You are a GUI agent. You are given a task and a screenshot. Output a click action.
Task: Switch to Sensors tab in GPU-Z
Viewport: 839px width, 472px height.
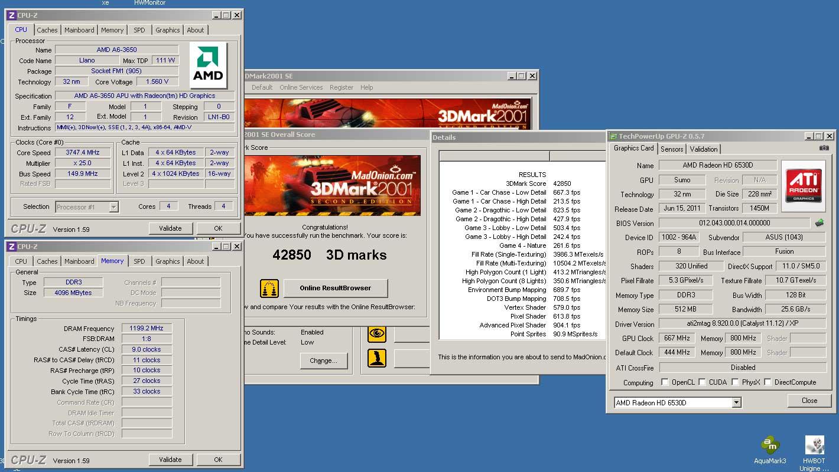tap(672, 149)
